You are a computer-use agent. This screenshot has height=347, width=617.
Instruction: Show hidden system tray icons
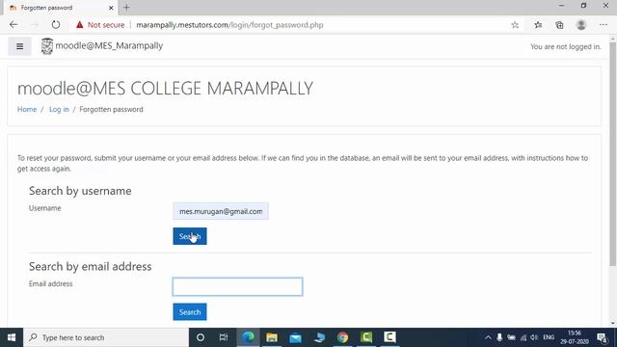[x=488, y=337]
